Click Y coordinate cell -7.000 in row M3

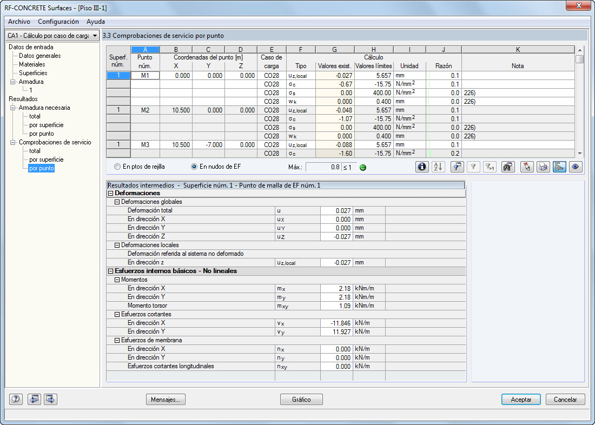(208, 144)
